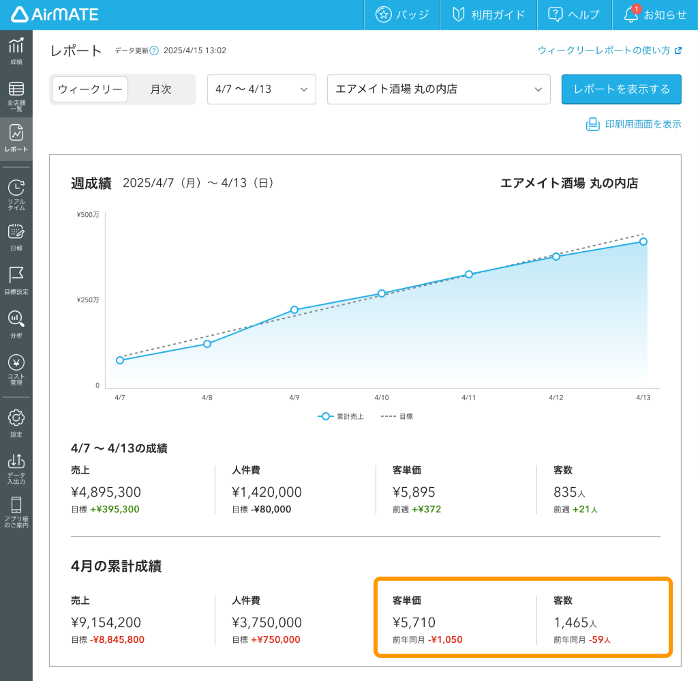Click the monthly sales value ¥9,154,200
This screenshot has height=681, width=698.
tap(106, 622)
